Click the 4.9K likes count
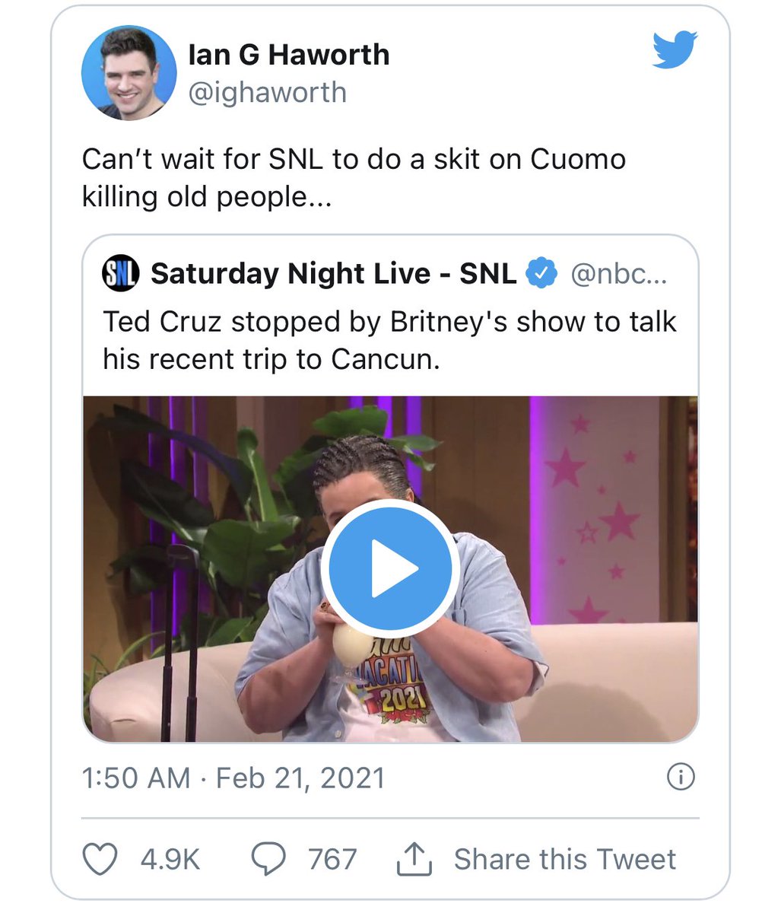 tap(170, 859)
